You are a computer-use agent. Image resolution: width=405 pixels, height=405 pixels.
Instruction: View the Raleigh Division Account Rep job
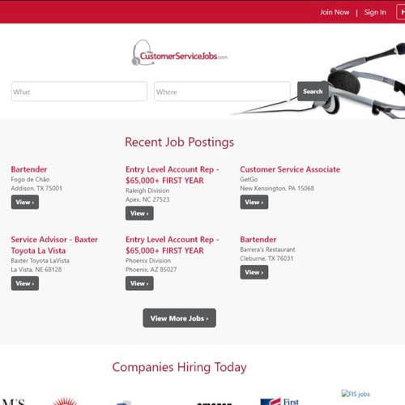[139, 213]
